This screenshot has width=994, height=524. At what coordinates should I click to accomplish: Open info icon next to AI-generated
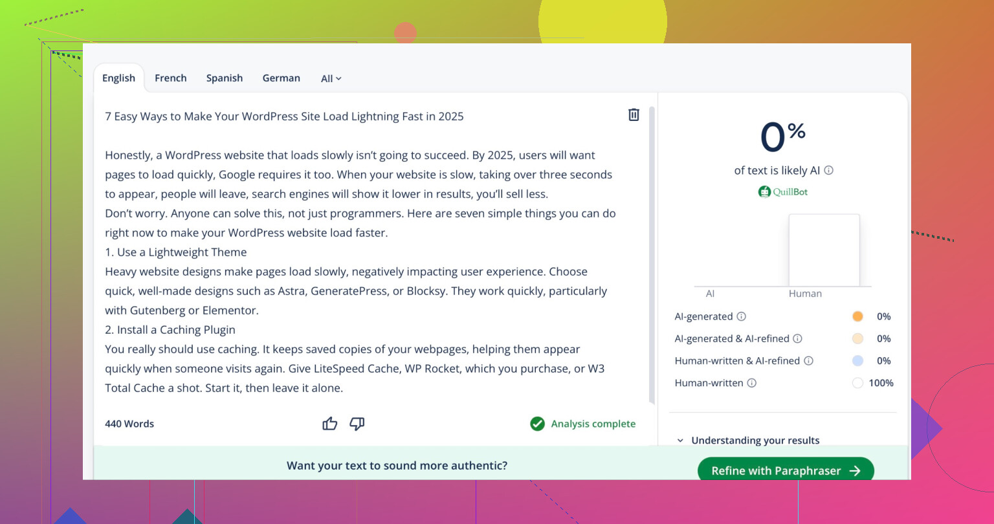[742, 316]
